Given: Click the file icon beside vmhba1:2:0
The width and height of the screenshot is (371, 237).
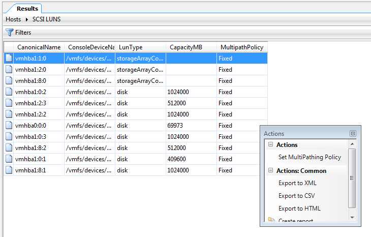Looking at the screenshot, I should coord(9,69).
